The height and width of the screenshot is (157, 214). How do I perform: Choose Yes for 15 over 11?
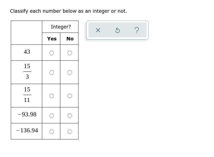[x=52, y=96]
